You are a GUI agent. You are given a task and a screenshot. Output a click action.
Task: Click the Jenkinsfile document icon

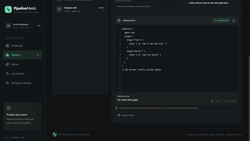click(x=119, y=20)
